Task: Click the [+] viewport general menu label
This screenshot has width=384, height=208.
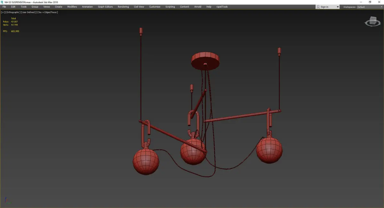Action: point(3,12)
